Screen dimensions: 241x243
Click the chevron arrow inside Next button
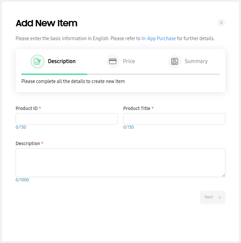[x=220, y=197]
